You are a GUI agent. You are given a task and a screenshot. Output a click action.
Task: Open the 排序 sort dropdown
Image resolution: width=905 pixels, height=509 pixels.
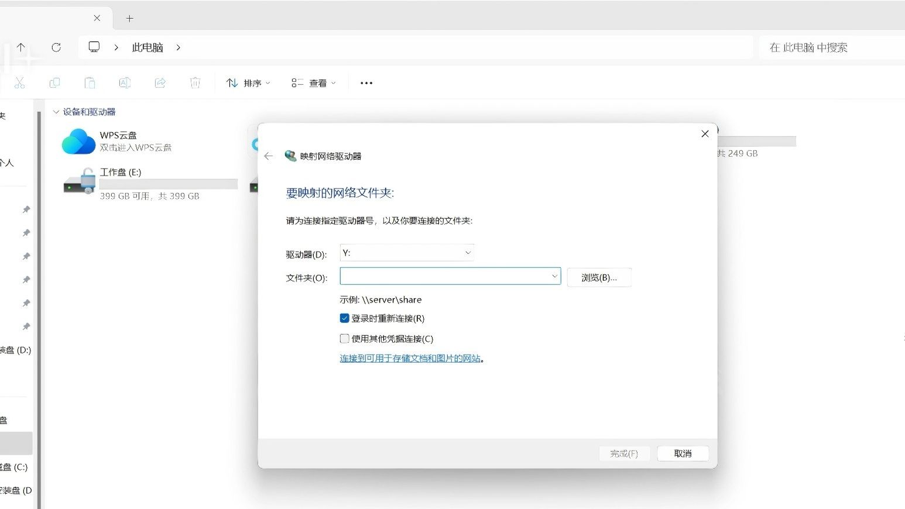(x=248, y=83)
